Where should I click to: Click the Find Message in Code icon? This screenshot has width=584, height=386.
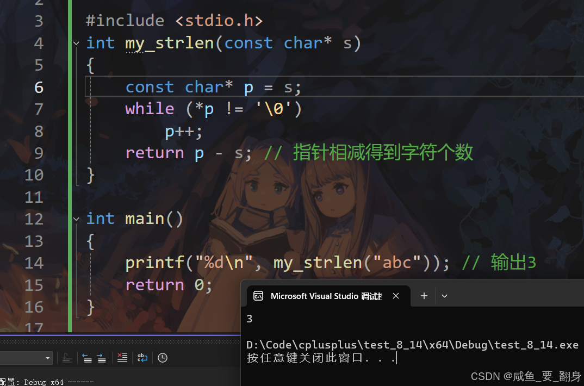tap(67, 358)
